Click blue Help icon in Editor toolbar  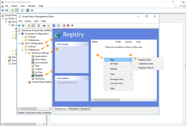click(x=54, y=25)
